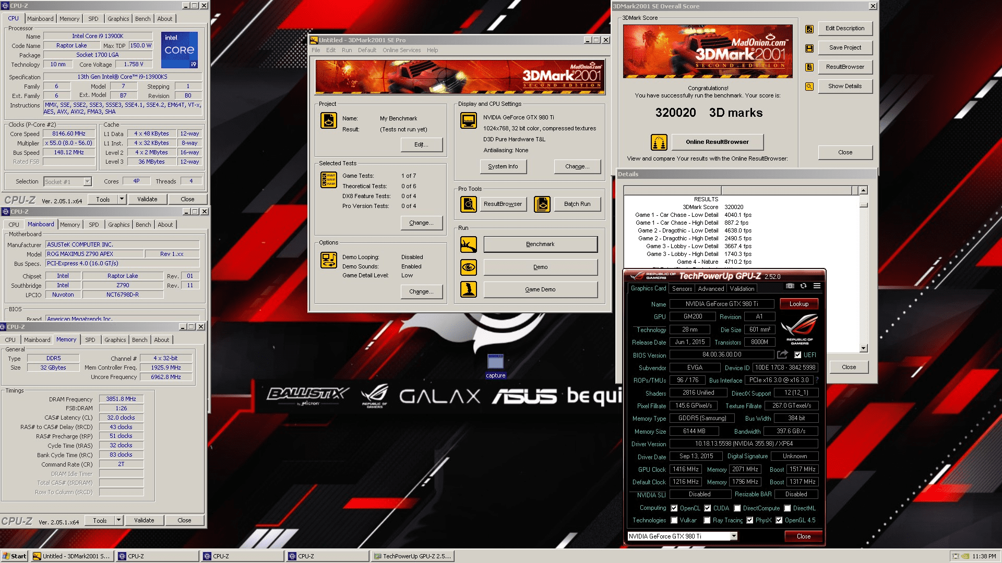Click Start button on taskbar

pyautogui.click(x=15, y=556)
